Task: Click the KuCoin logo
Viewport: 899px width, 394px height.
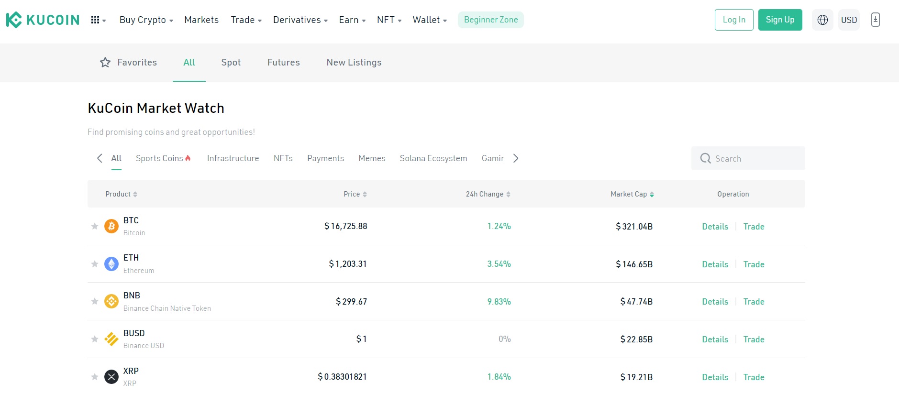Action: 43,20
